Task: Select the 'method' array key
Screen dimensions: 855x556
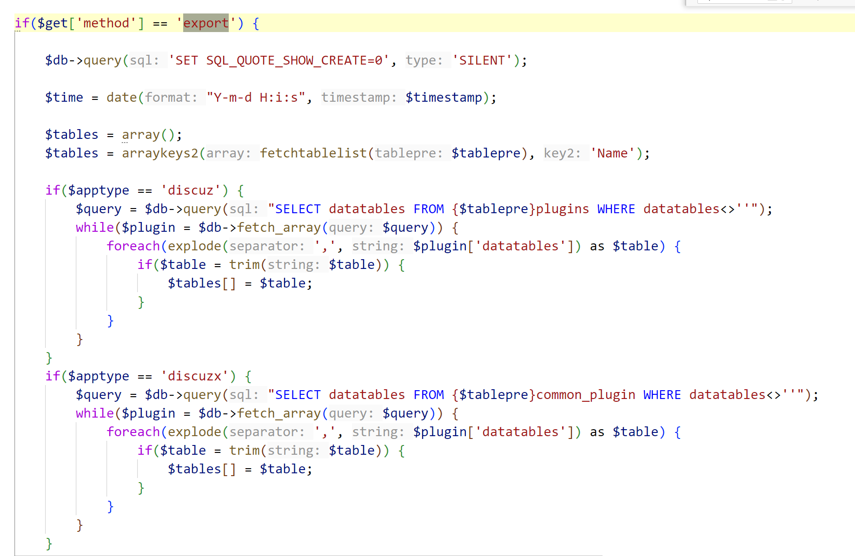Action: pyautogui.click(x=106, y=23)
